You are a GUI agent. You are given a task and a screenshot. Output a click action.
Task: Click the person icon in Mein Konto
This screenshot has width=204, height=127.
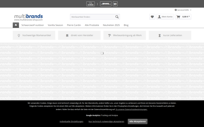pyautogui.click(x=159, y=17)
